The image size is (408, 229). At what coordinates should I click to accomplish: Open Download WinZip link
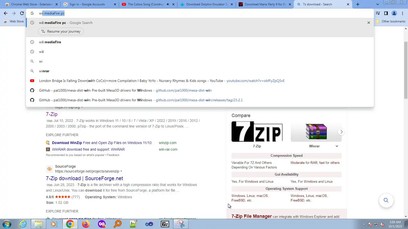tap(102, 143)
